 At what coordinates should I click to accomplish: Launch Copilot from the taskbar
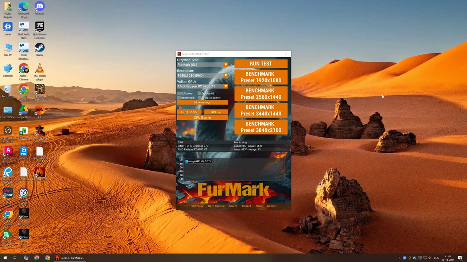[x=26, y=258]
